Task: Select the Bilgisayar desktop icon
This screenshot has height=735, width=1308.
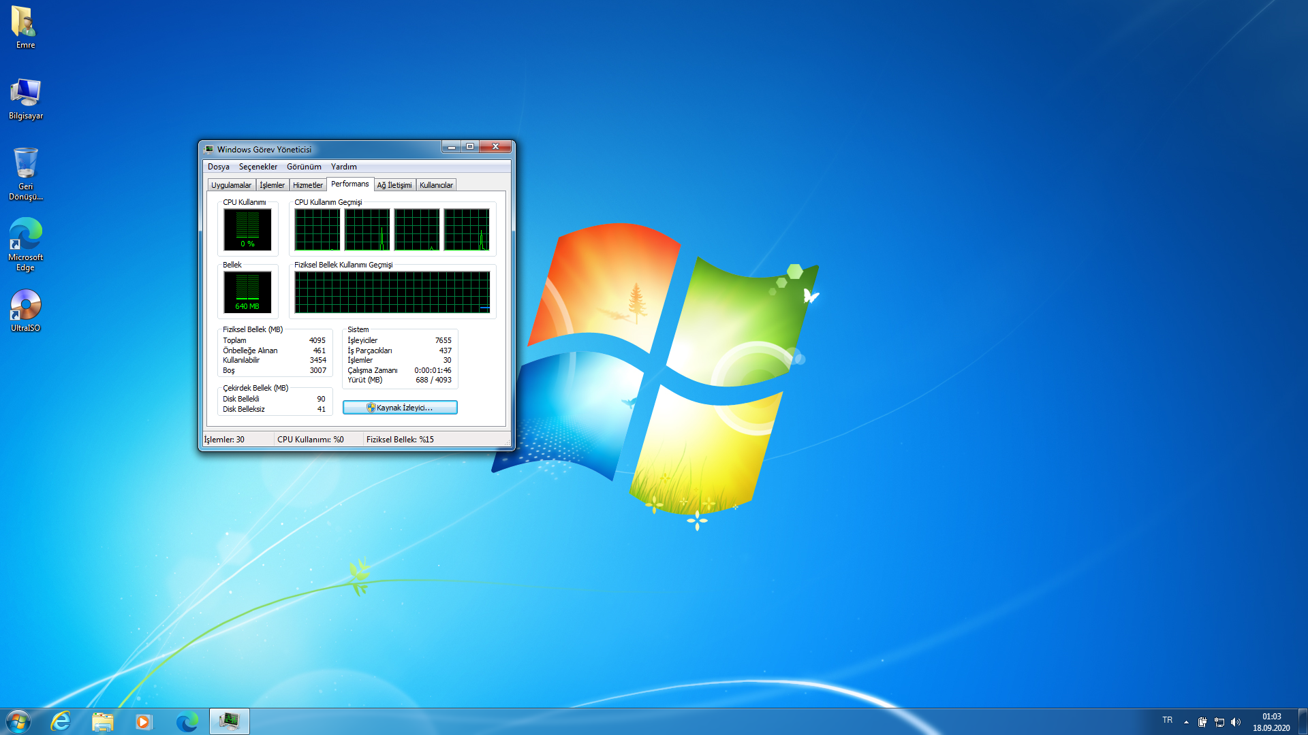Action: click(x=25, y=99)
